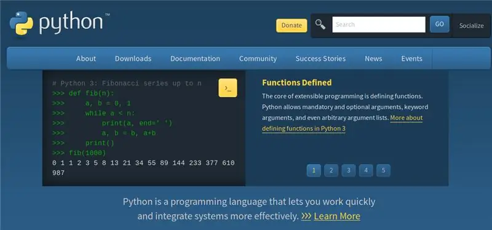Select slide 1 in the pager
This screenshot has width=492, height=230.
tap(314, 170)
